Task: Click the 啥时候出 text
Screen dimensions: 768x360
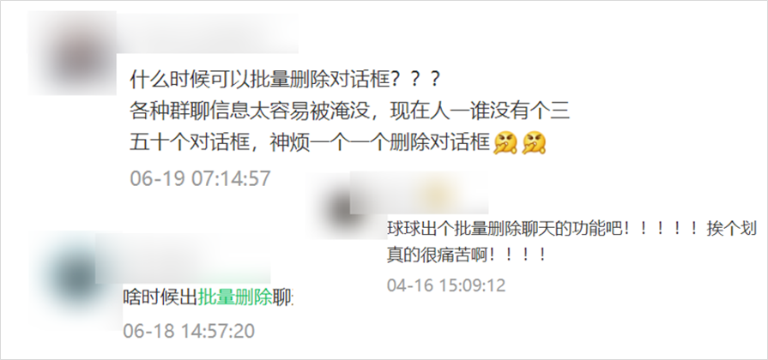Action: pyautogui.click(x=160, y=297)
